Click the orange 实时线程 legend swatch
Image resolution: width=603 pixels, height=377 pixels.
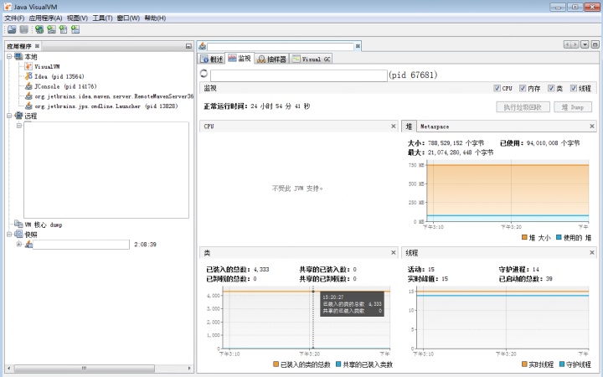point(524,364)
